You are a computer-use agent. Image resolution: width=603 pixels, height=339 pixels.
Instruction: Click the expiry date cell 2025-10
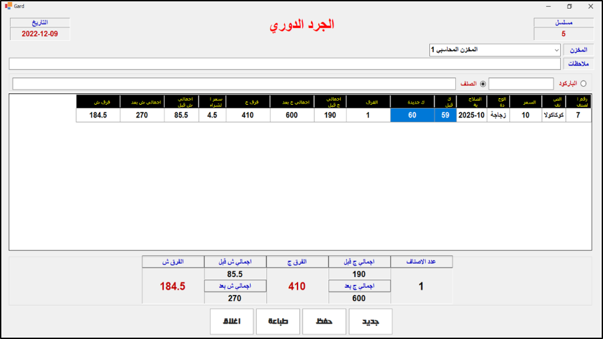tap(471, 115)
